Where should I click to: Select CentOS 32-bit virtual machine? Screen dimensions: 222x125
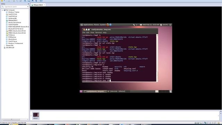tap(12, 14)
